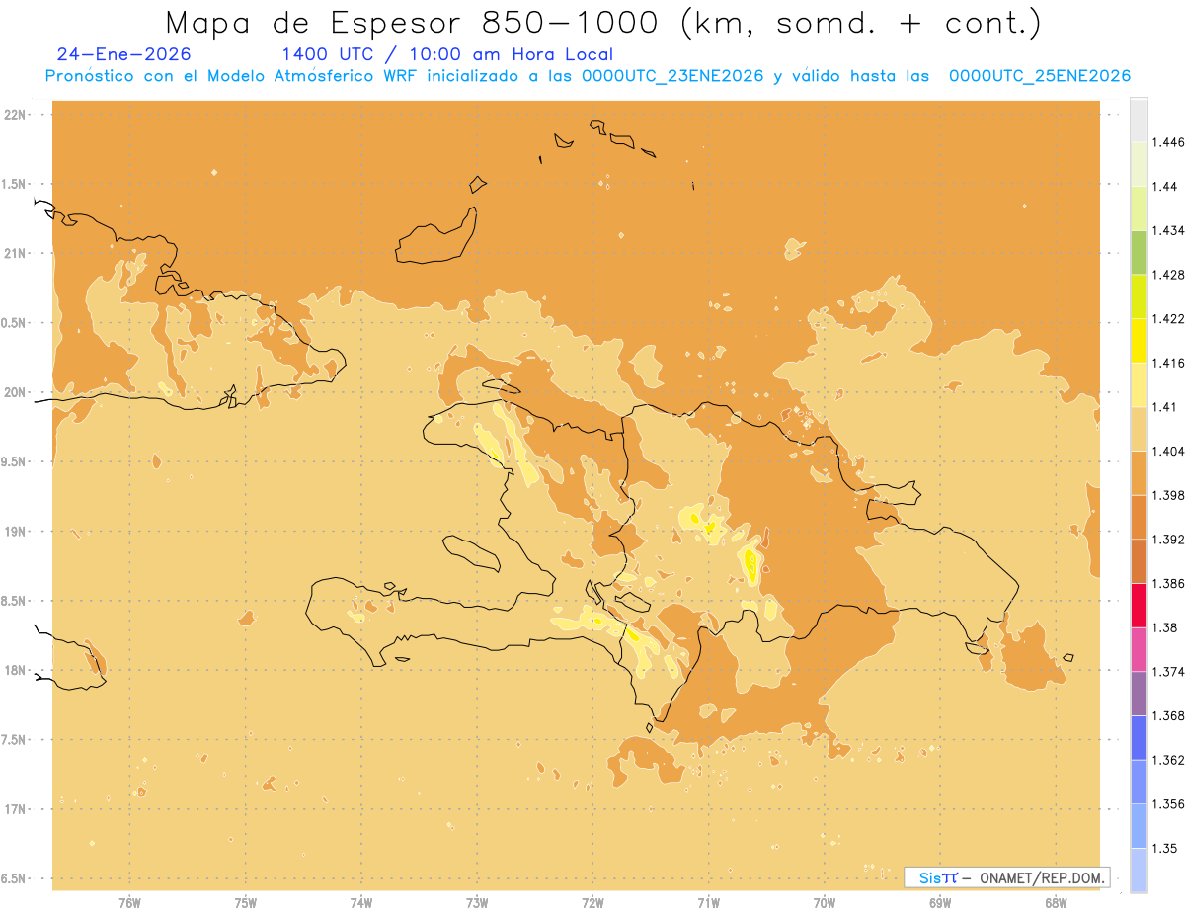Click the pink legend swatch between 1.374 and 1.38
1185x916 pixels.
[x=1139, y=649]
